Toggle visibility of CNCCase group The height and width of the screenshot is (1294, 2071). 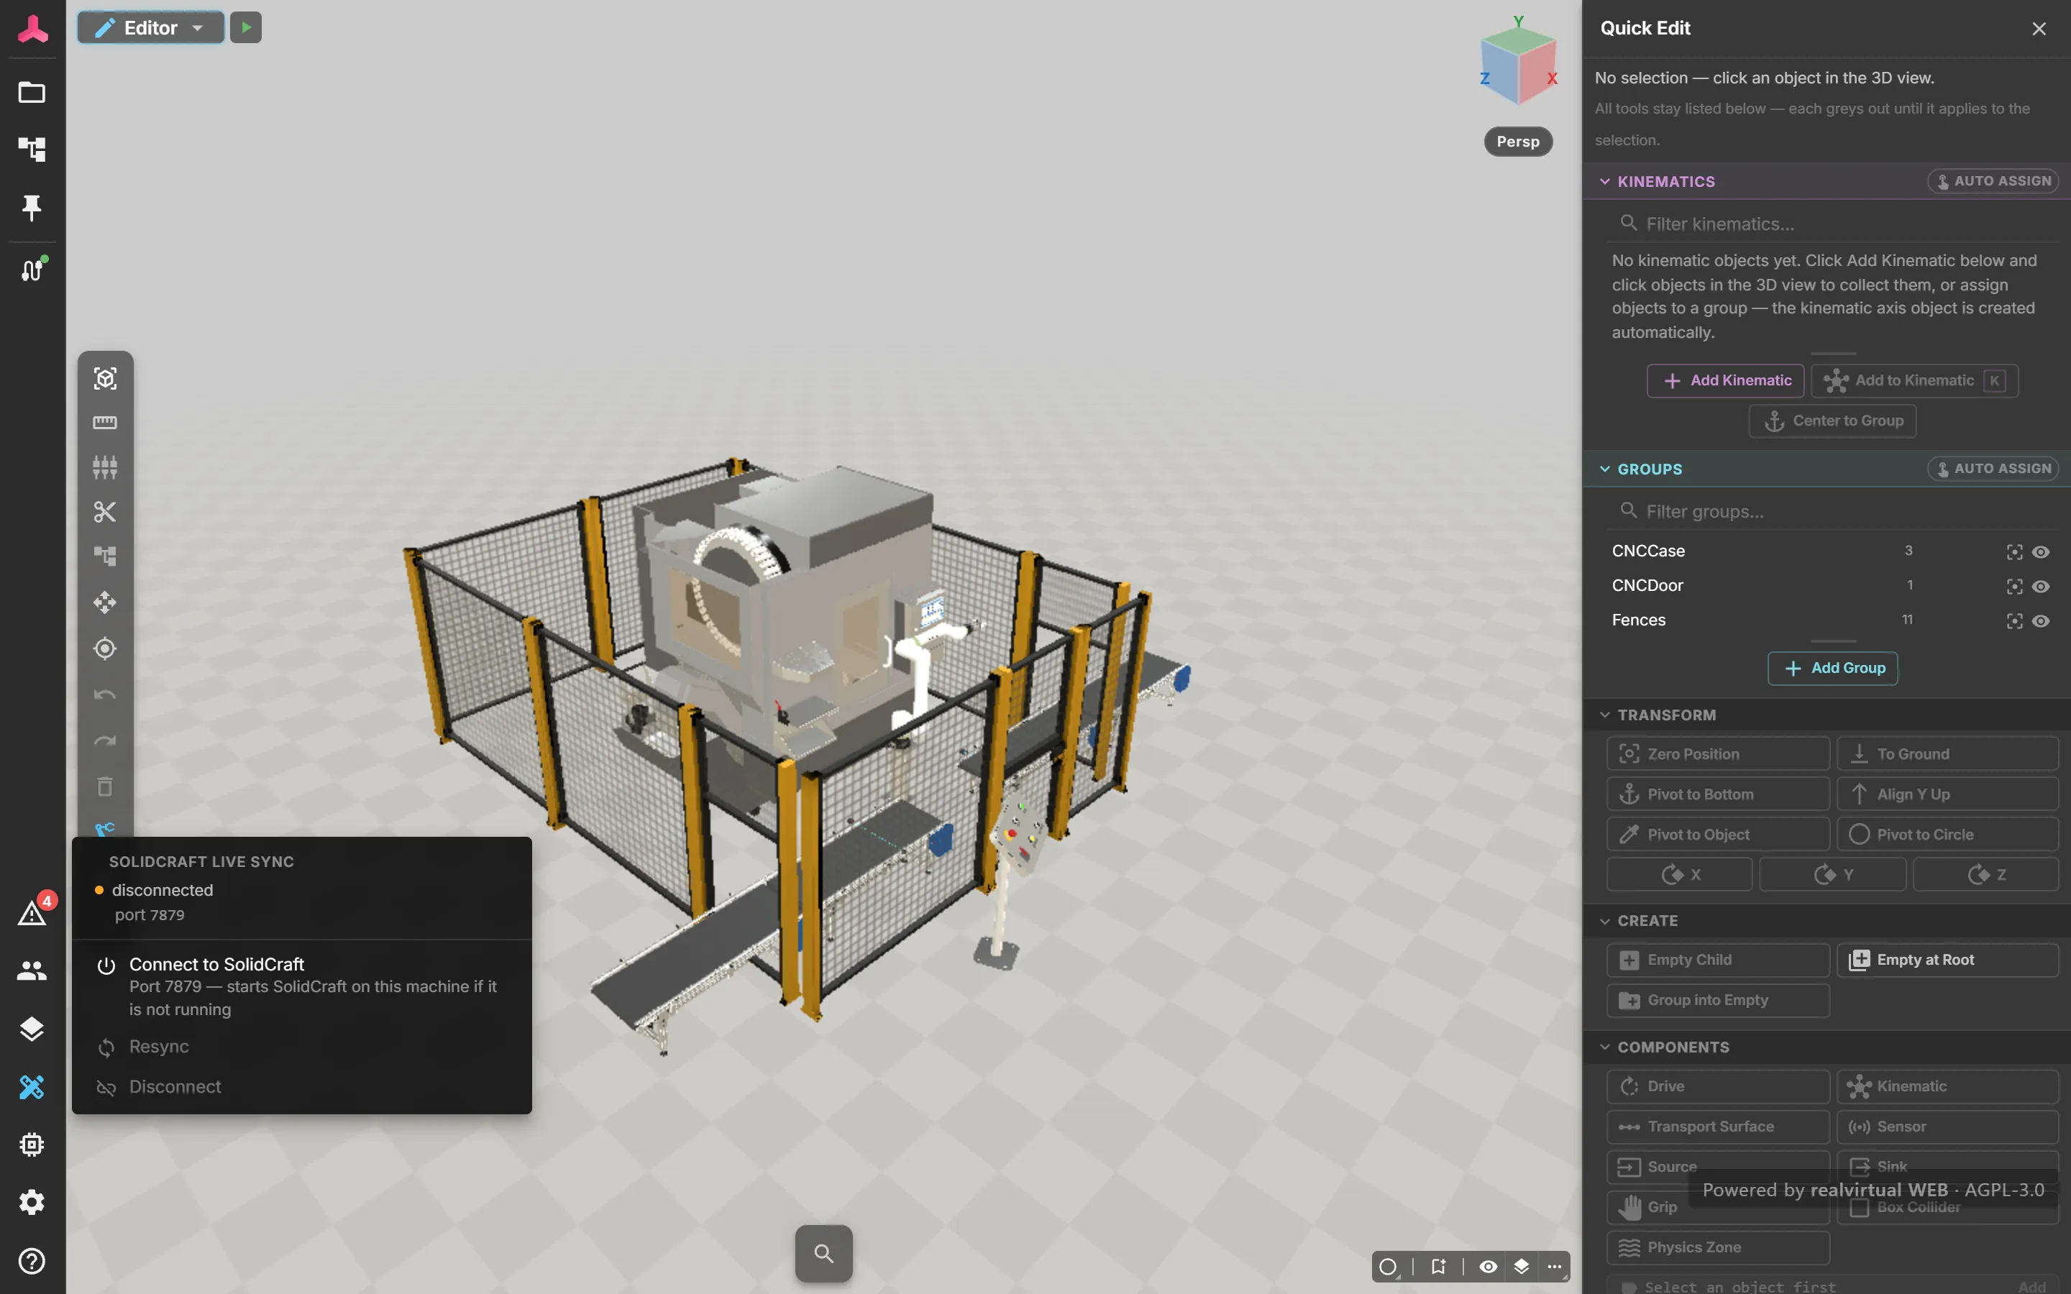pos(2041,552)
